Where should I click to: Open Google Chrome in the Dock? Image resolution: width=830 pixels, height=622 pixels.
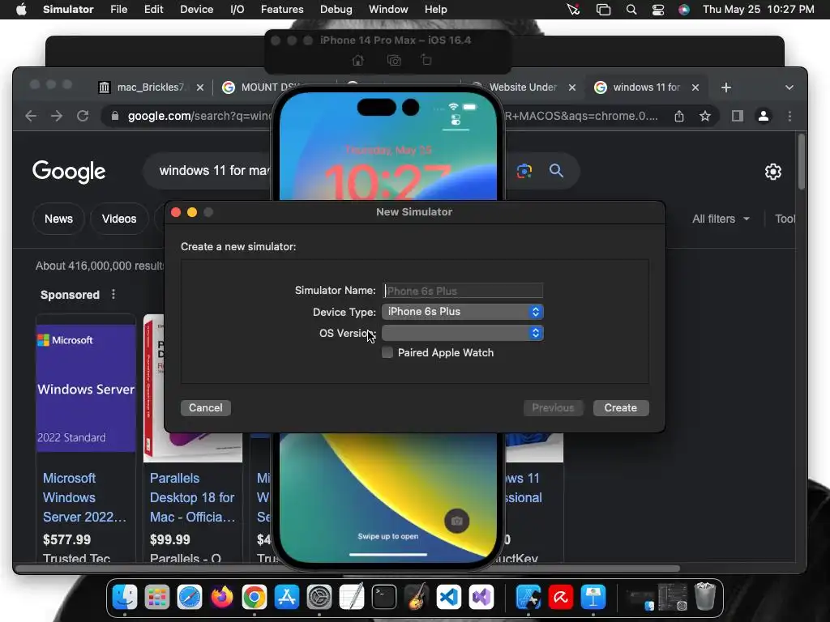pyautogui.click(x=254, y=598)
